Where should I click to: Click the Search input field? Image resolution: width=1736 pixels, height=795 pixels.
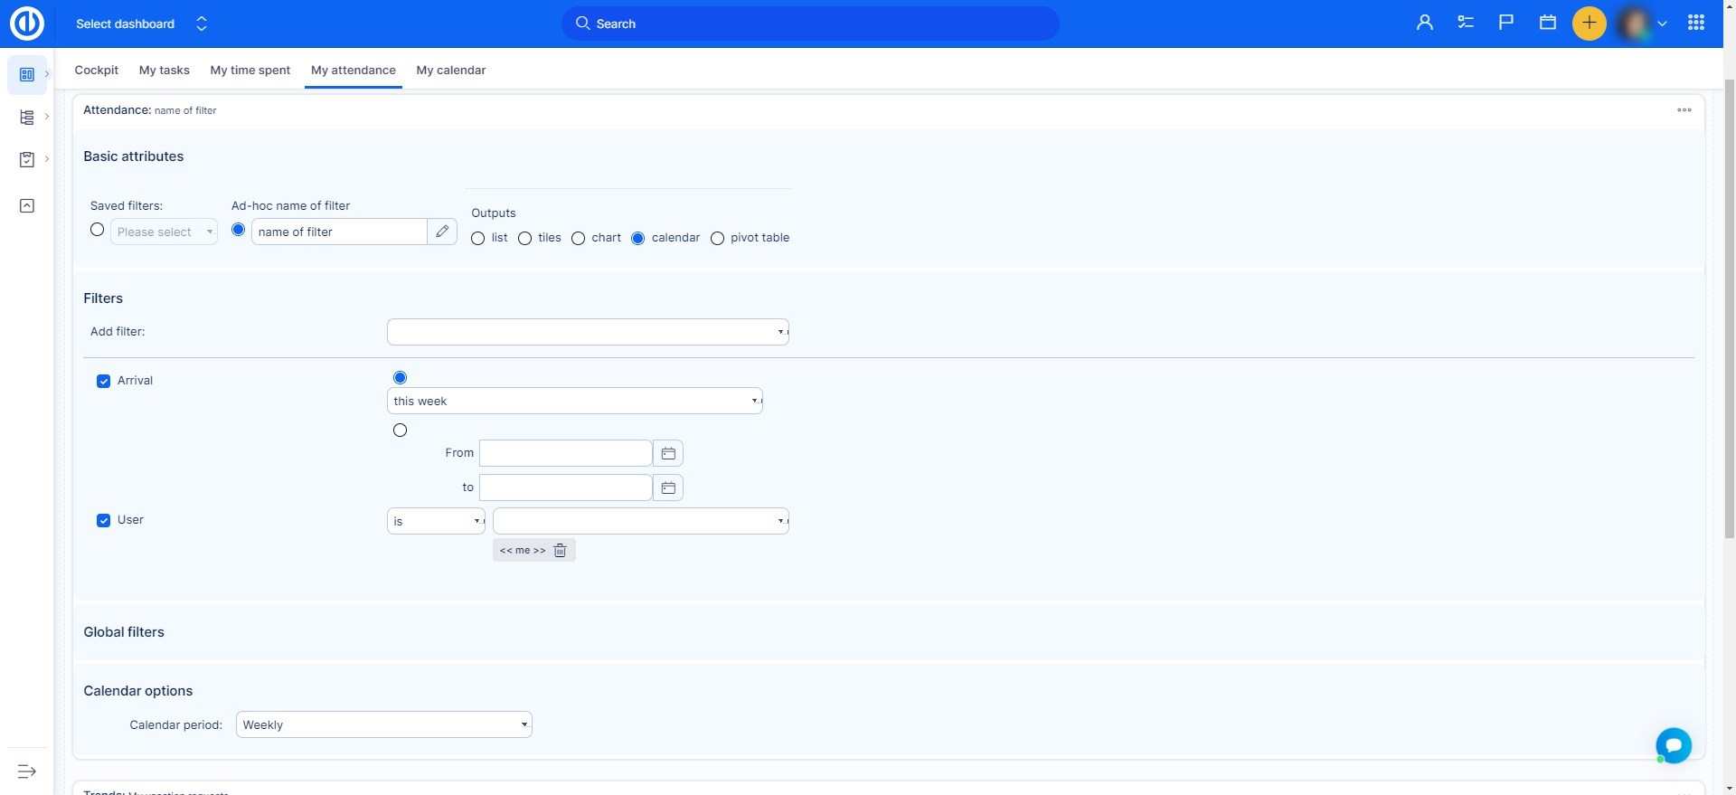coord(809,24)
